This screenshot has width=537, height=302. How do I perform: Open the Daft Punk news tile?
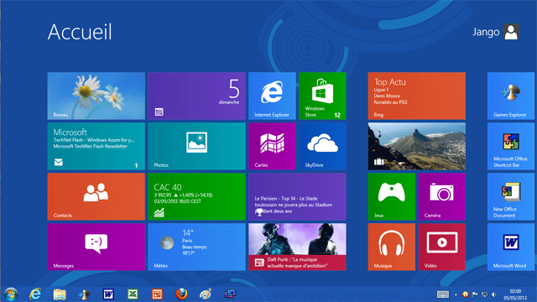(x=297, y=247)
